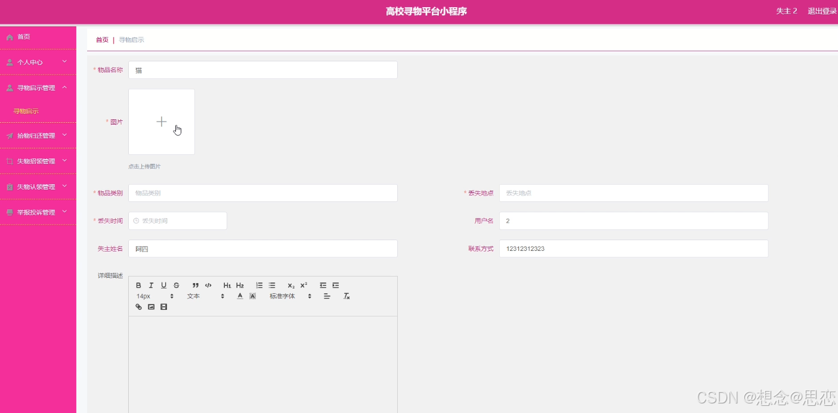The height and width of the screenshot is (413, 838).
Task: Open the 首页 sidebar item
Action: tap(38, 37)
